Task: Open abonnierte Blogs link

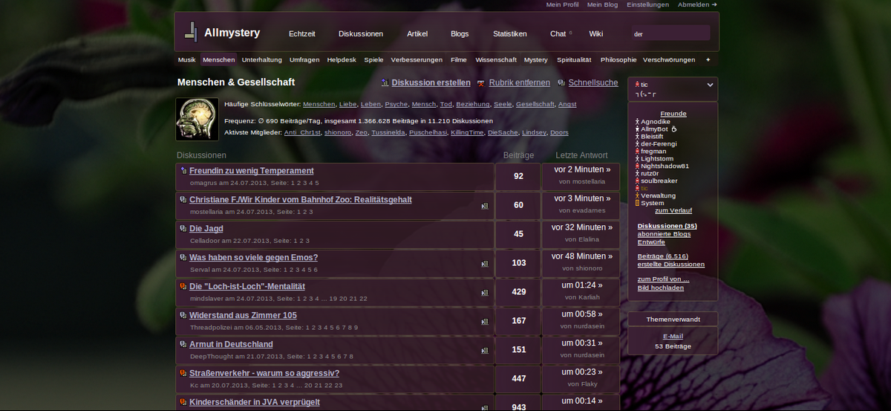Action: click(664, 234)
